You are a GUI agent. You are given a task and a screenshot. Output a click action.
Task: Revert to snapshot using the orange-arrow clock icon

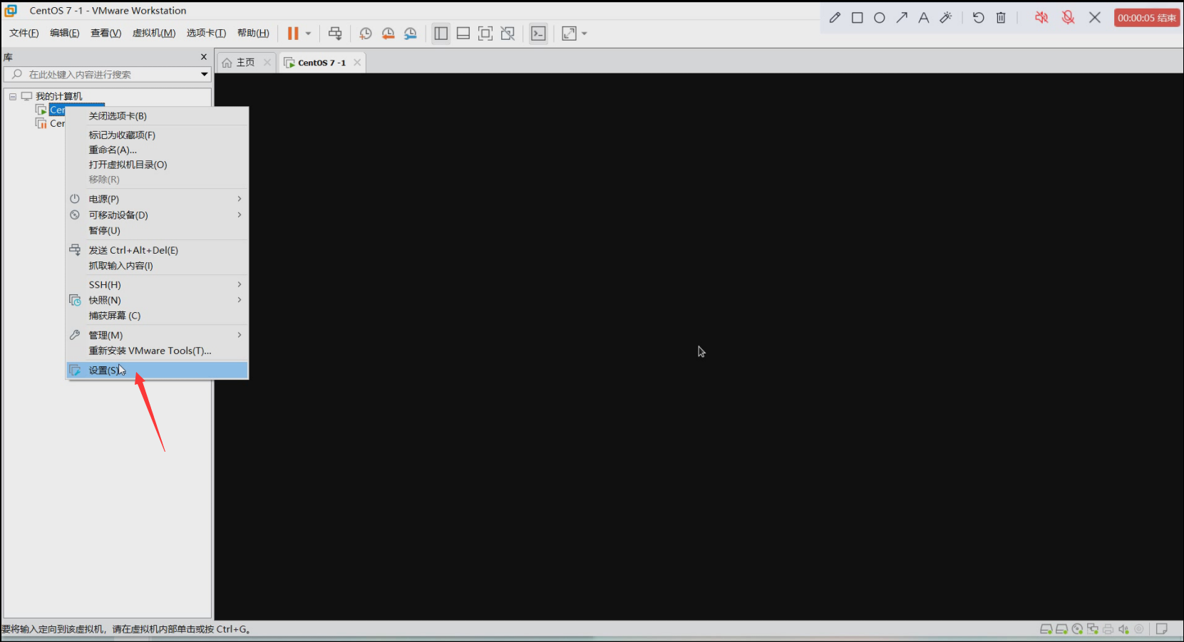pyautogui.click(x=388, y=33)
